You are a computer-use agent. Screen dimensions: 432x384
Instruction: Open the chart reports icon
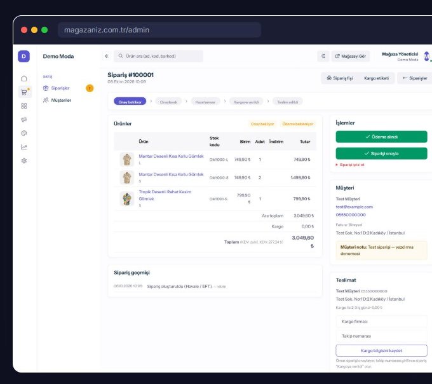[24, 147]
